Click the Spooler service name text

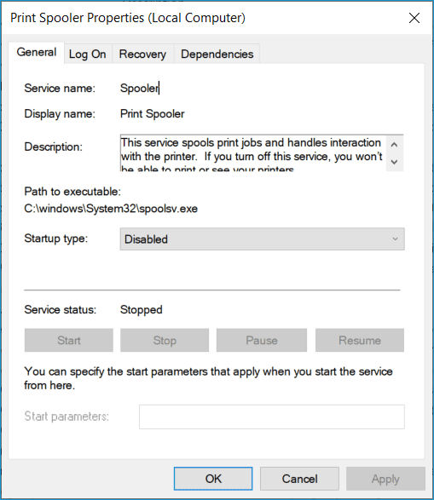pyautogui.click(x=140, y=88)
